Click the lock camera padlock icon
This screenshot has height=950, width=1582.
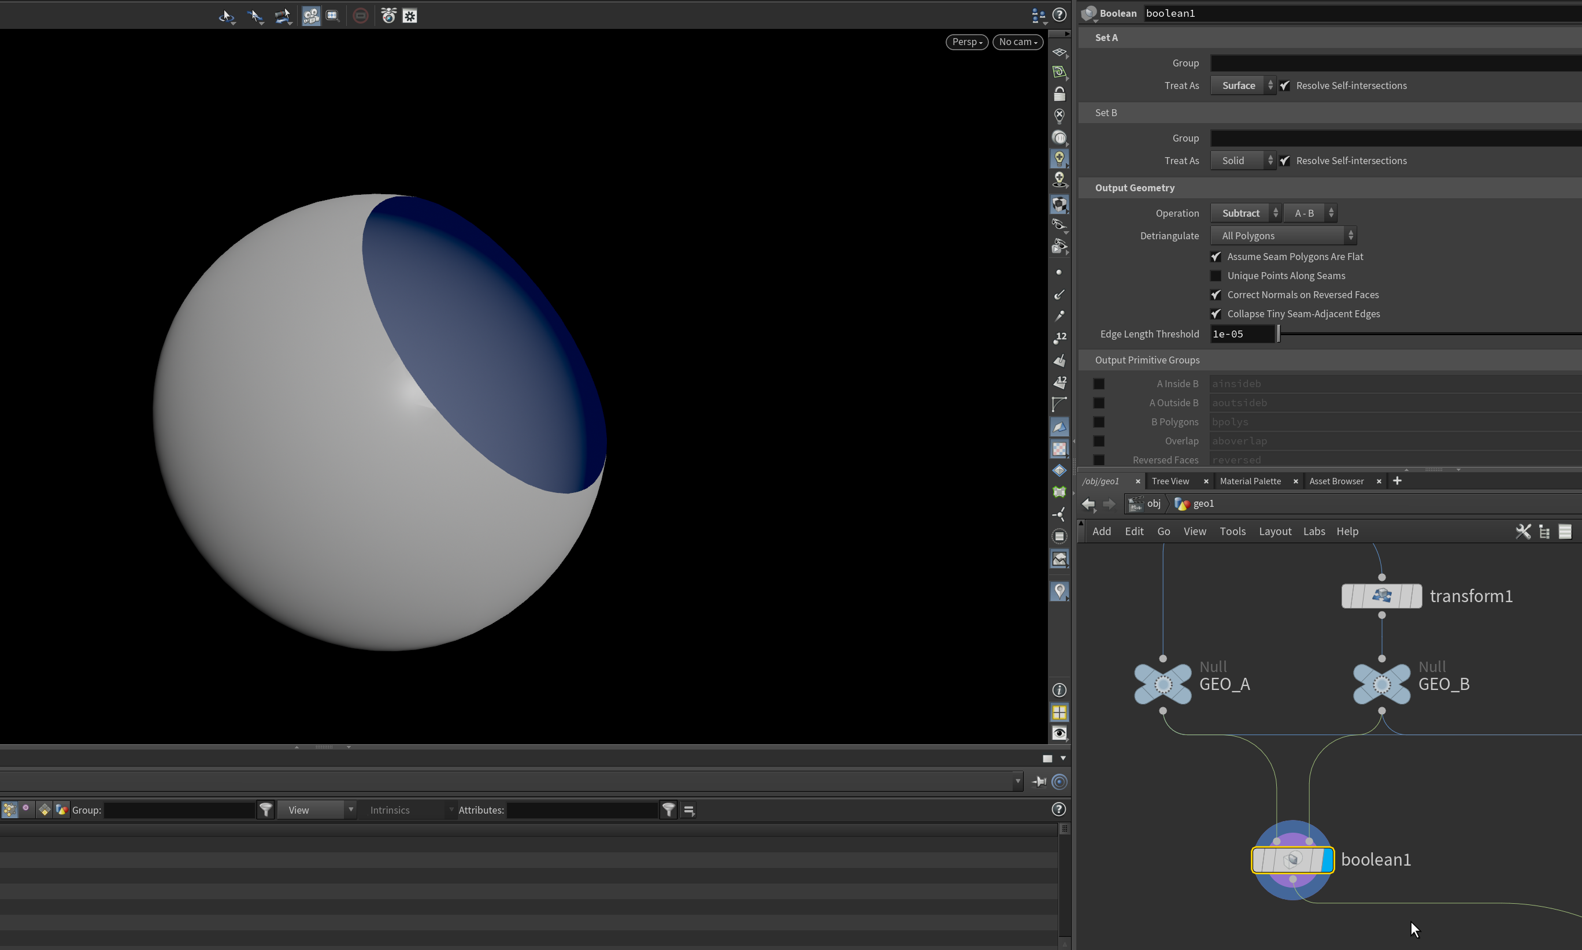pyautogui.click(x=1059, y=94)
